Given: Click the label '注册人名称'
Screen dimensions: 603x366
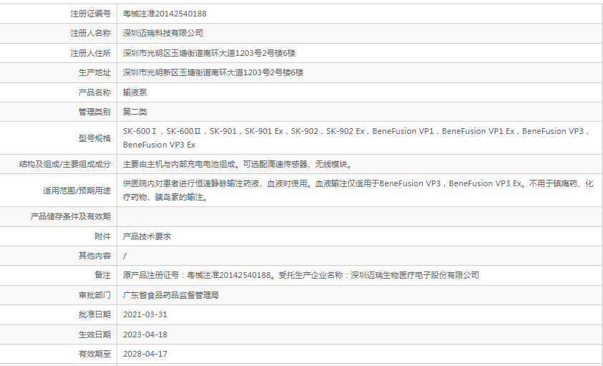Looking at the screenshot, I should pyautogui.click(x=90, y=34).
